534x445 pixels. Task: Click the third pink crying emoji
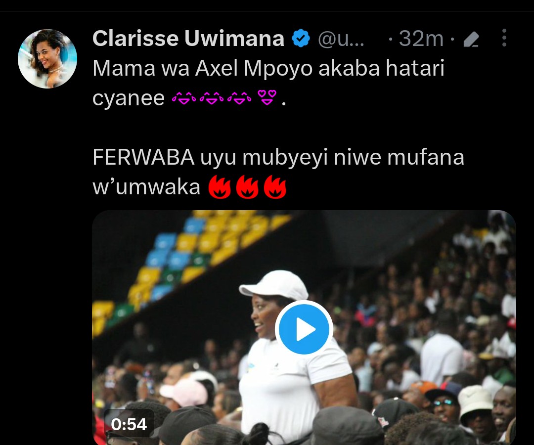point(239,99)
